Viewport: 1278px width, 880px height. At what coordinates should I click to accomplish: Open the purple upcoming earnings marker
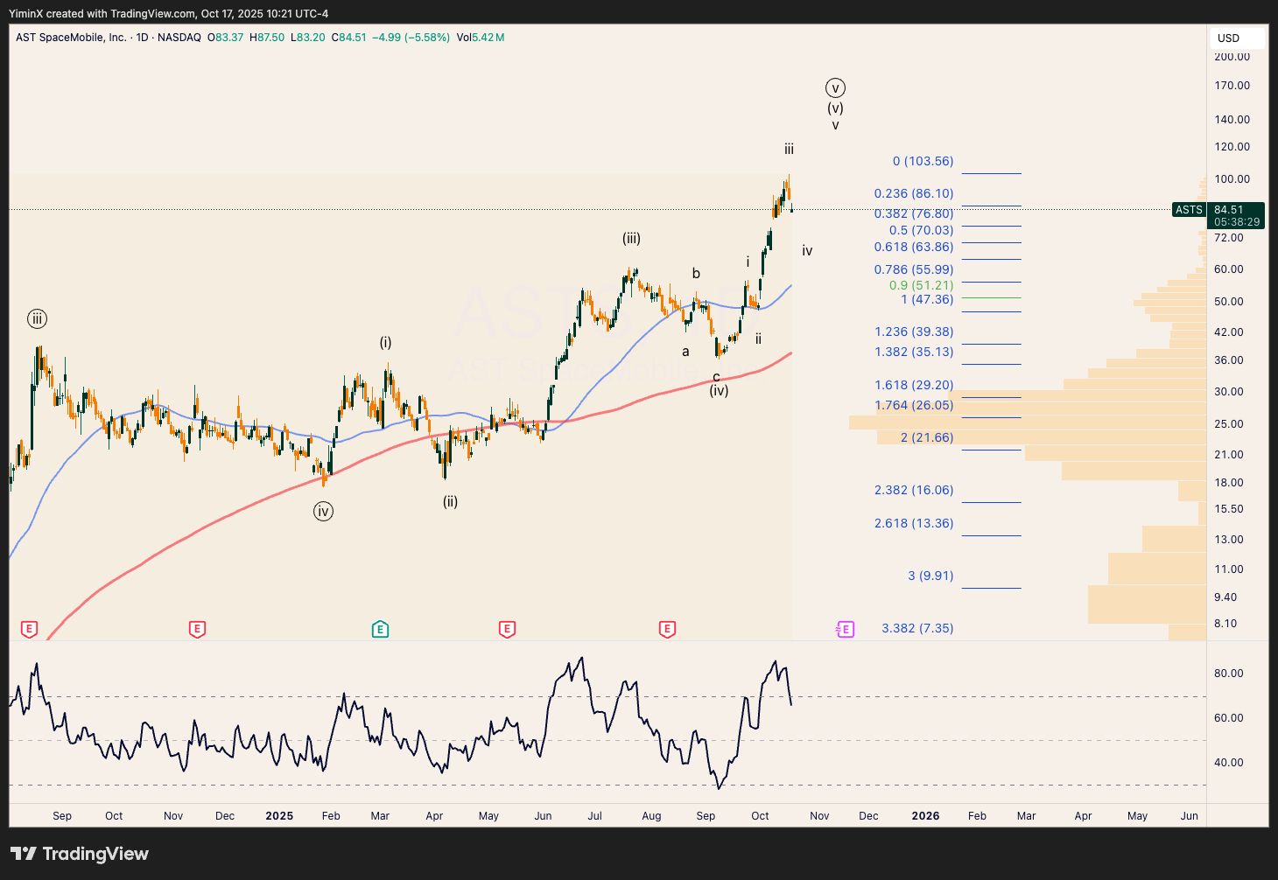[x=845, y=629]
